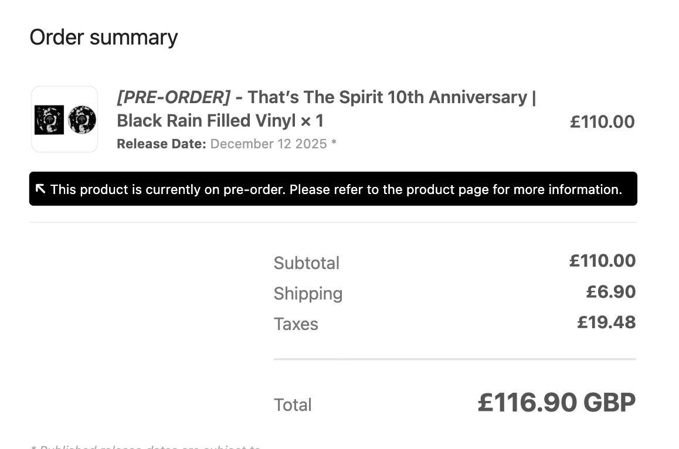
Task: Click the Subtotal amount £110.00
Action: tap(602, 261)
